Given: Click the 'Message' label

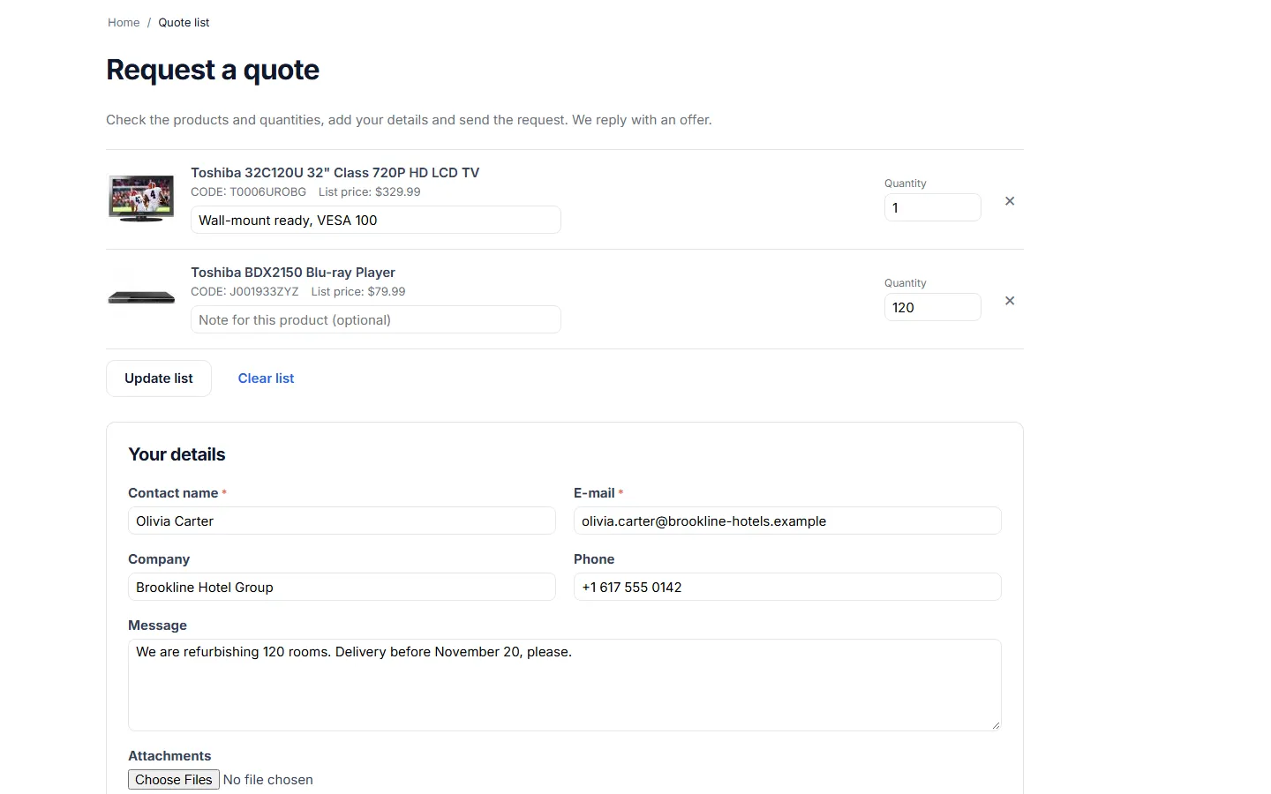Looking at the screenshot, I should point(157,625).
